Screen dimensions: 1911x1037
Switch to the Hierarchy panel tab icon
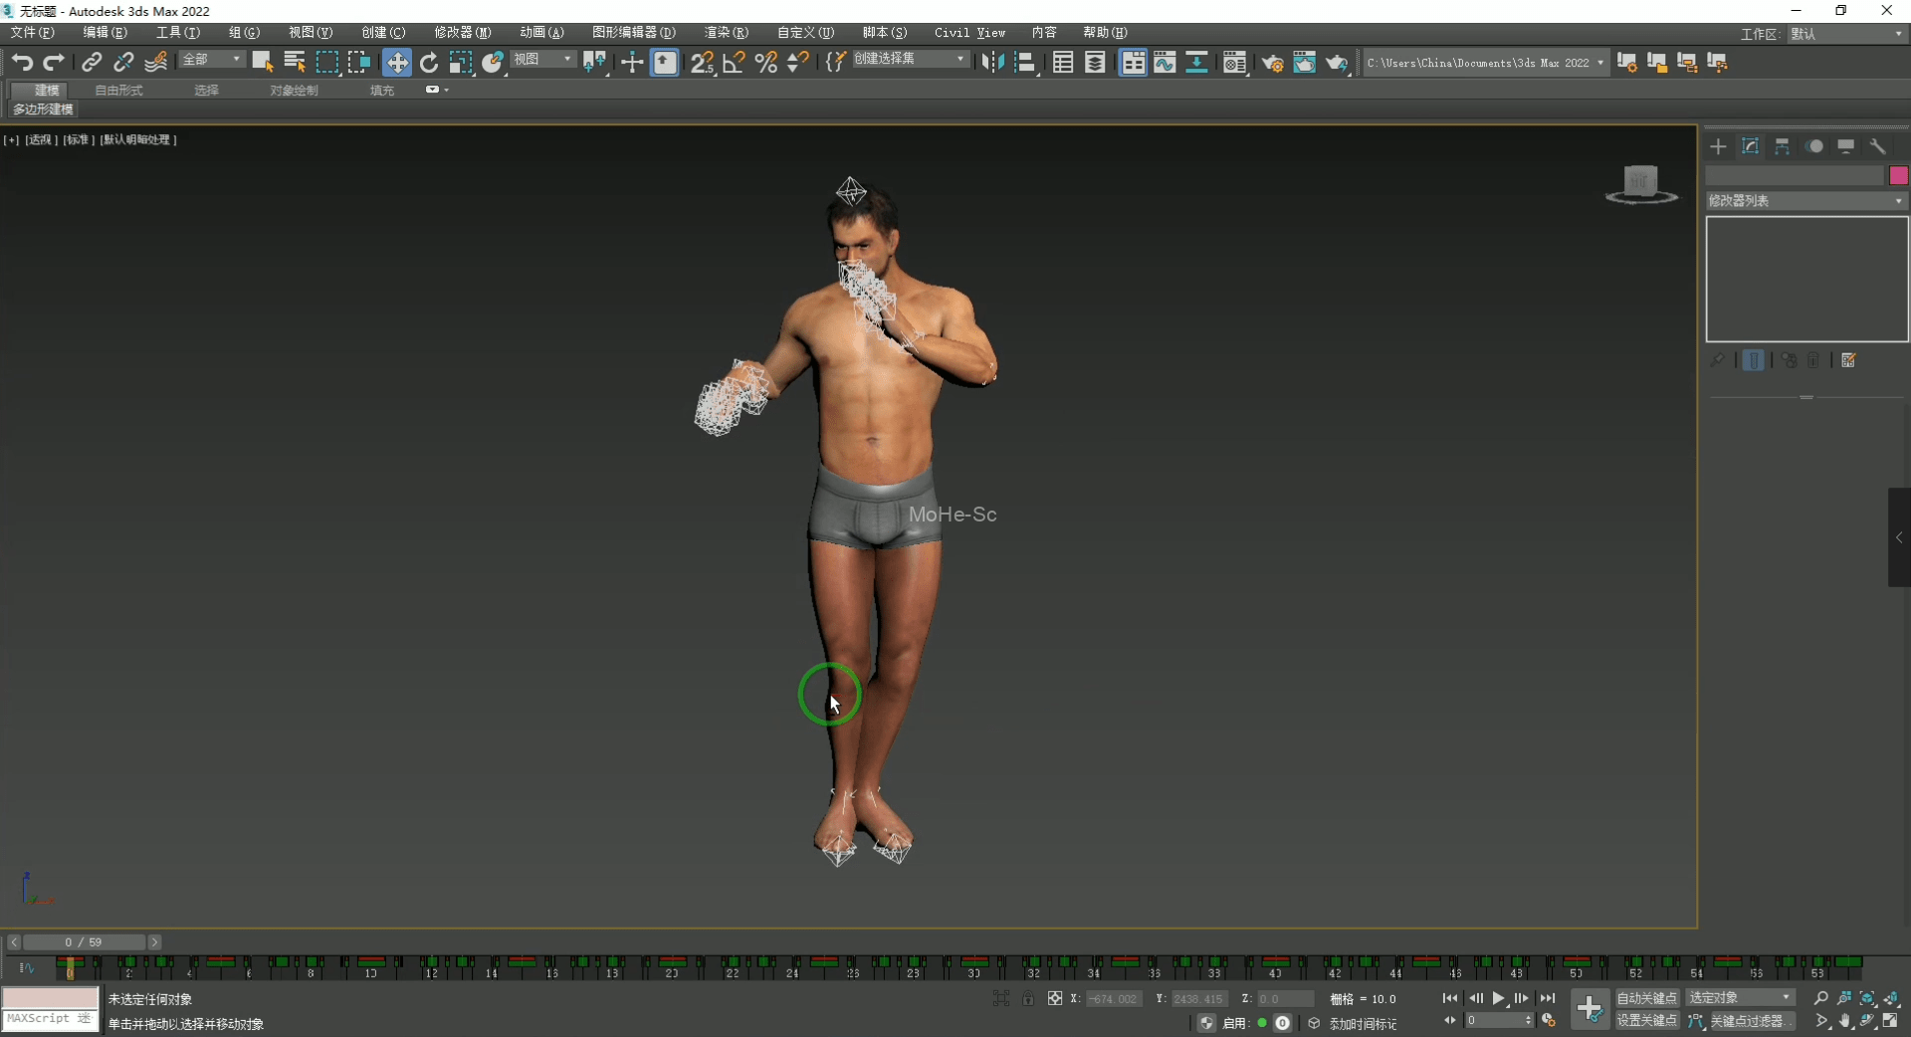pos(1782,146)
